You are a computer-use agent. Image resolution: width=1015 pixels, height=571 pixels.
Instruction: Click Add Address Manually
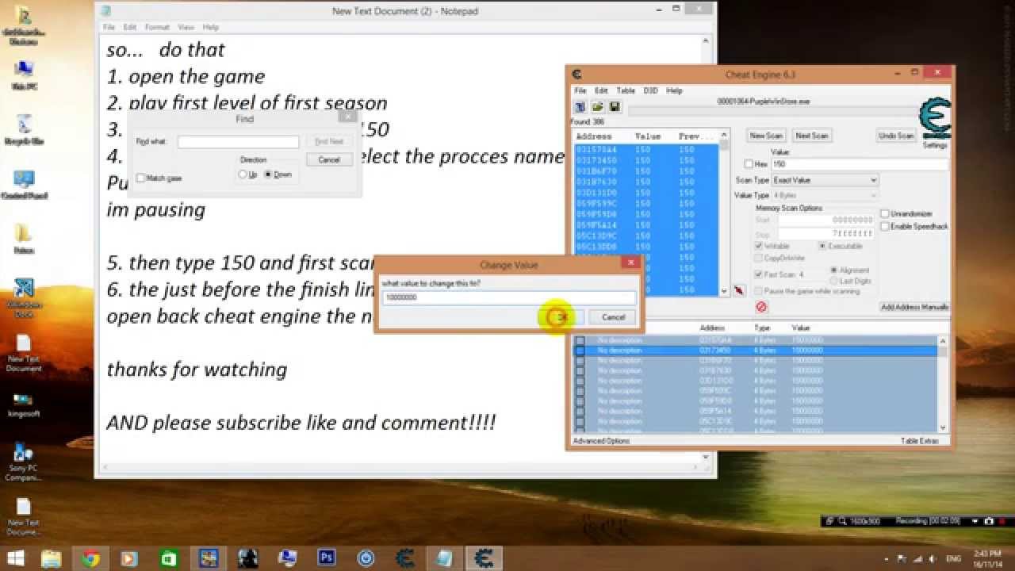click(x=914, y=307)
